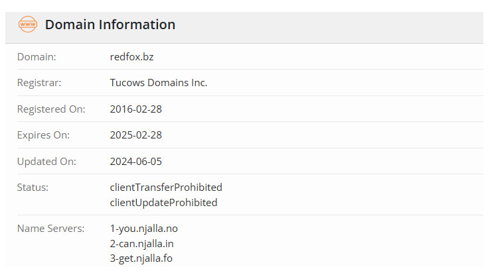Click the Domain: field label
The height and width of the screenshot is (275, 488).
coord(37,57)
